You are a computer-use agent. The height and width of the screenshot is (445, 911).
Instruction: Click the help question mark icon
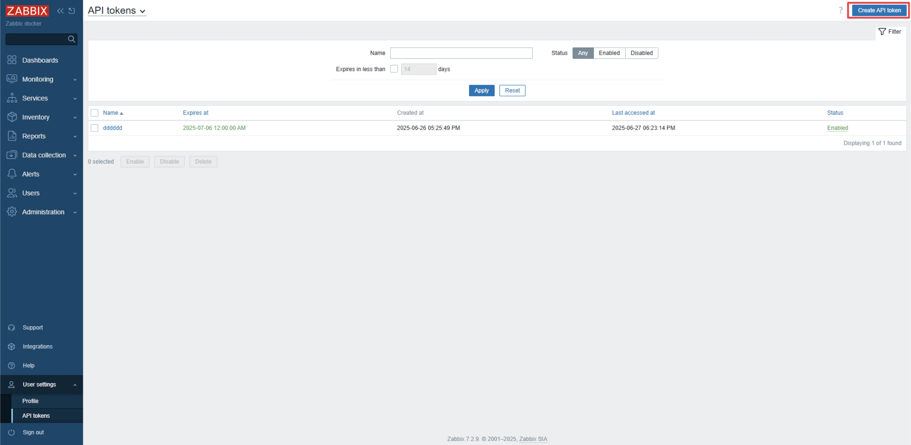click(x=841, y=10)
